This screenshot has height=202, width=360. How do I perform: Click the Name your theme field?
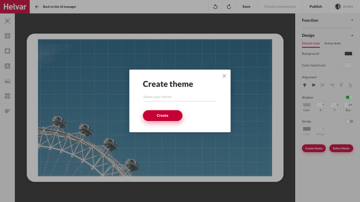point(180,97)
